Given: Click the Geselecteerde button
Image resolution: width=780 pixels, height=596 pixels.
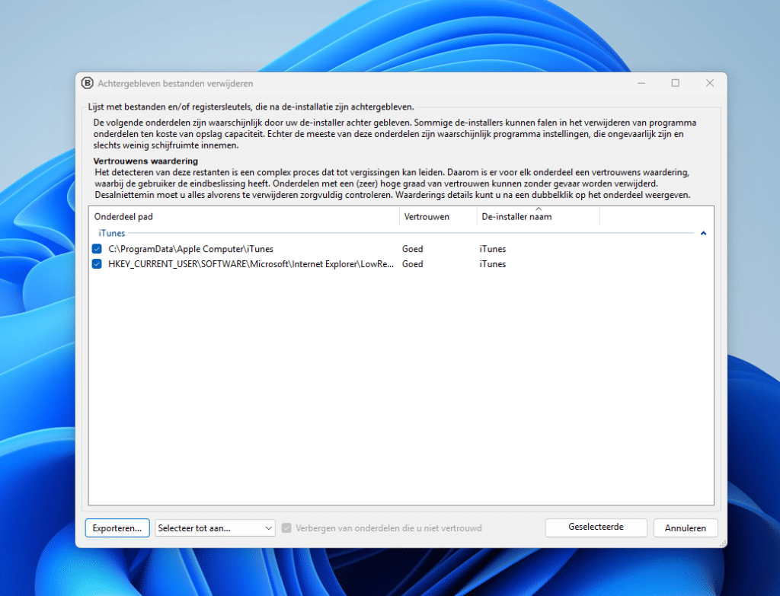Looking at the screenshot, I should (x=596, y=527).
